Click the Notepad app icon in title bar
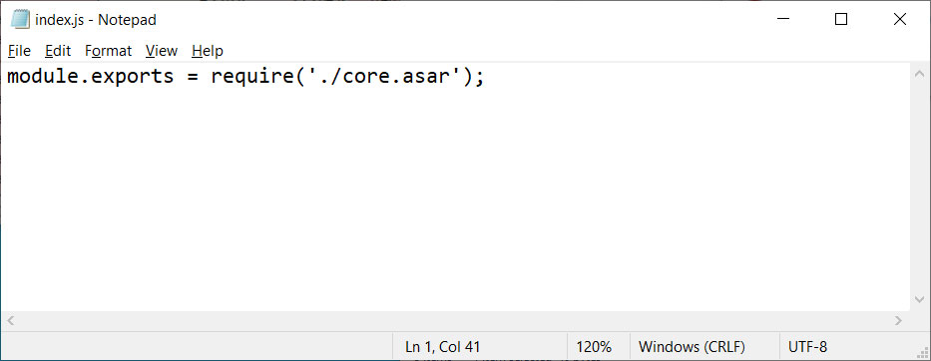The width and height of the screenshot is (931, 361). pyautogui.click(x=20, y=20)
